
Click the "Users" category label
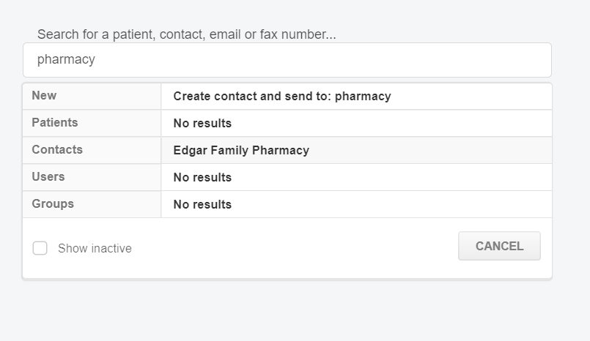(48, 177)
